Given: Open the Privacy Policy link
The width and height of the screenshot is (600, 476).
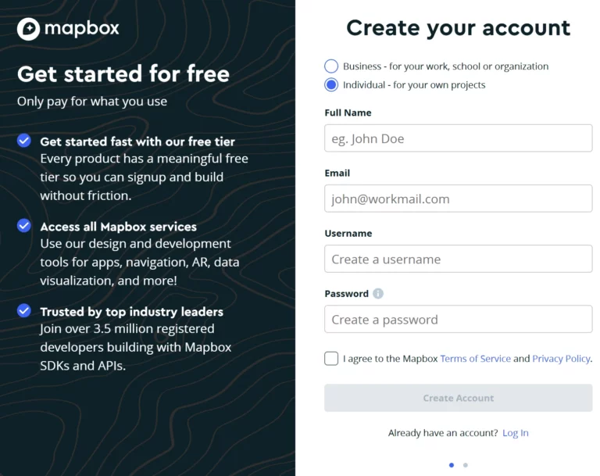Looking at the screenshot, I should click(x=561, y=359).
